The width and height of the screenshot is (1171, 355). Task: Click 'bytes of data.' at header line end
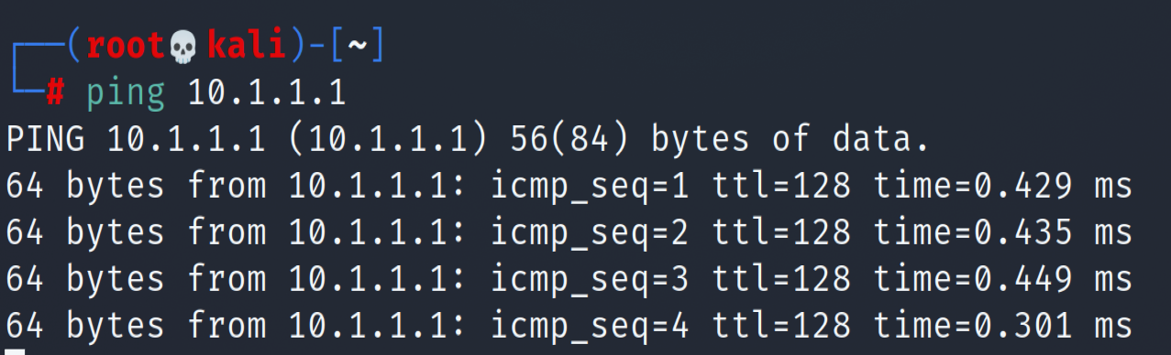790,140
